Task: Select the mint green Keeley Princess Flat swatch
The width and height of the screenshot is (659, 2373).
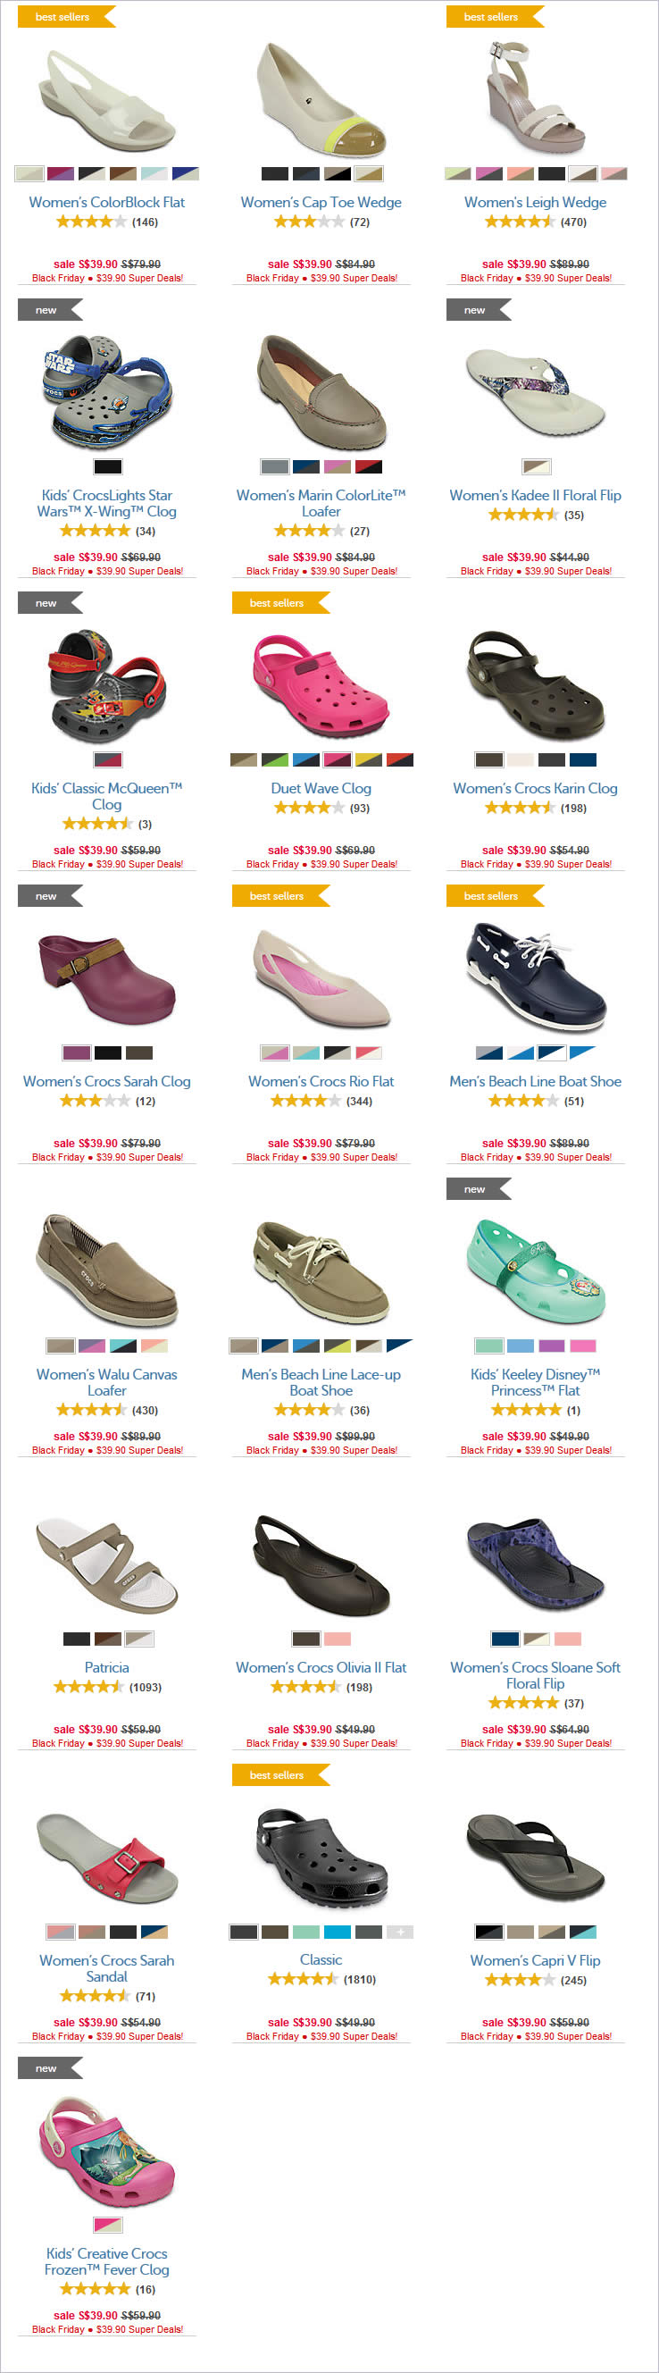Action: click(488, 1346)
